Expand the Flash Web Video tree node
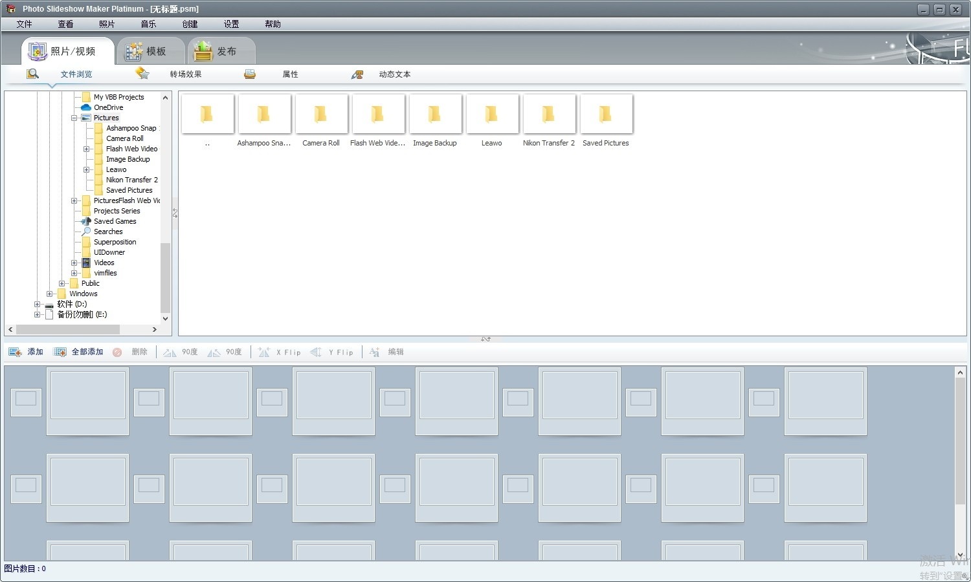Viewport: 971px width, 582px height. tap(86, 149)
